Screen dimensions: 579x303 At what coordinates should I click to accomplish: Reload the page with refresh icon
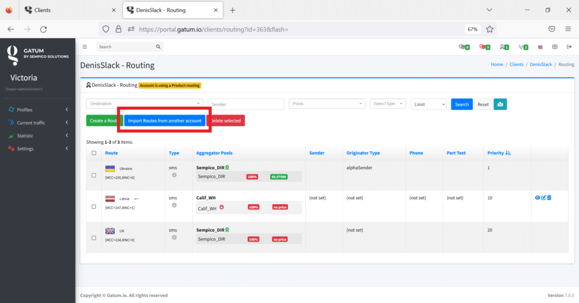[44, 29]
